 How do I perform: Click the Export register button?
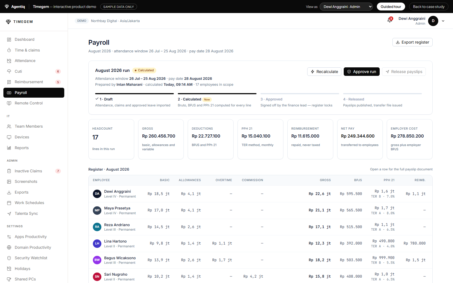[412, 42]
